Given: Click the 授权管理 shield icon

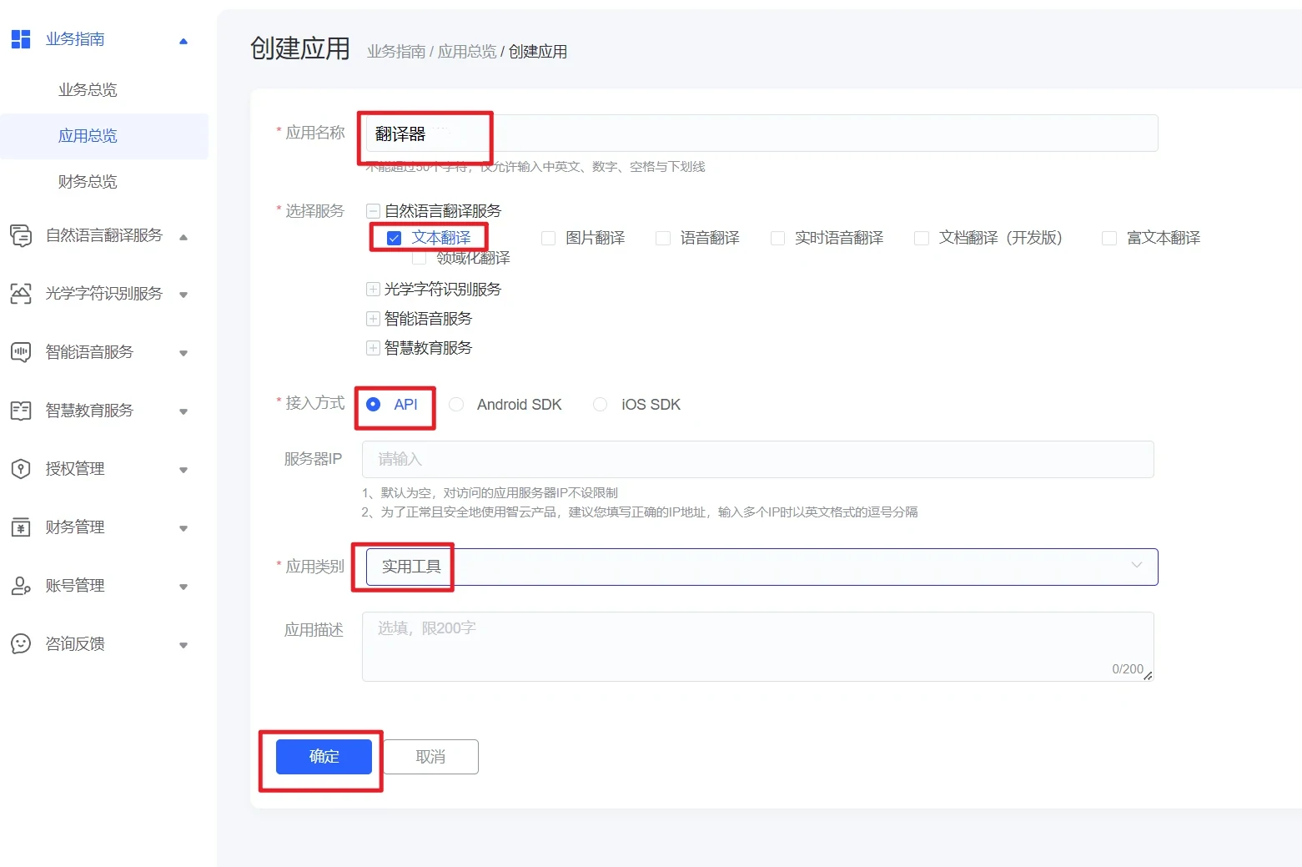Looking at the screenshot, I should tap(21, 469).
